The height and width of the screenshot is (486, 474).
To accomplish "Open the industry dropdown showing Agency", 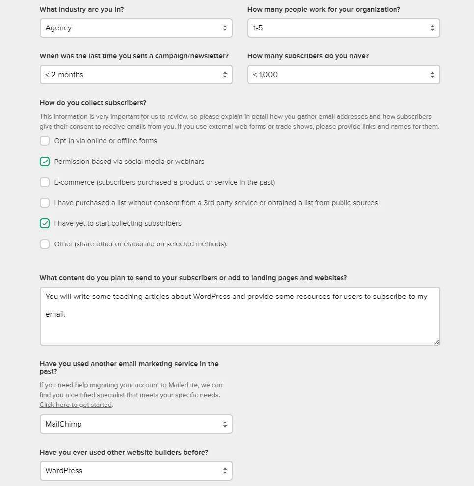I will pos(136,27).
